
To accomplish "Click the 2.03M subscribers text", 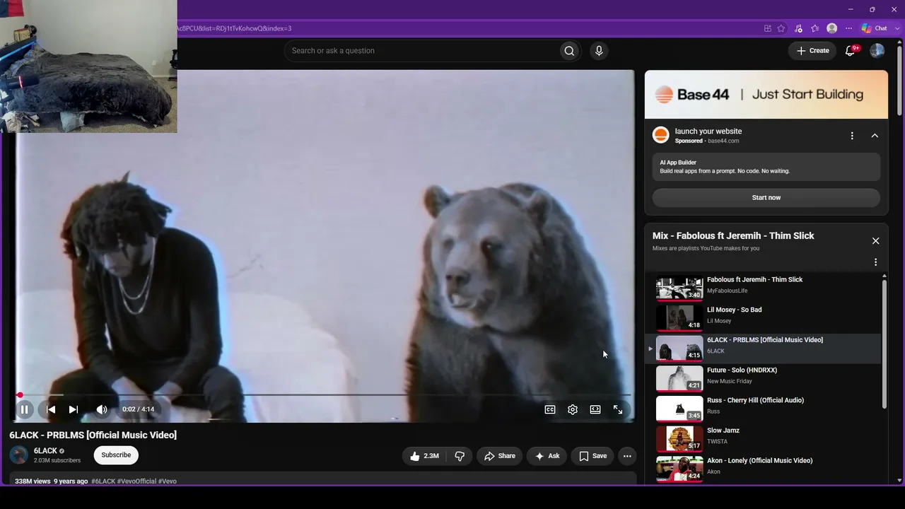I will tap(57, 461).
